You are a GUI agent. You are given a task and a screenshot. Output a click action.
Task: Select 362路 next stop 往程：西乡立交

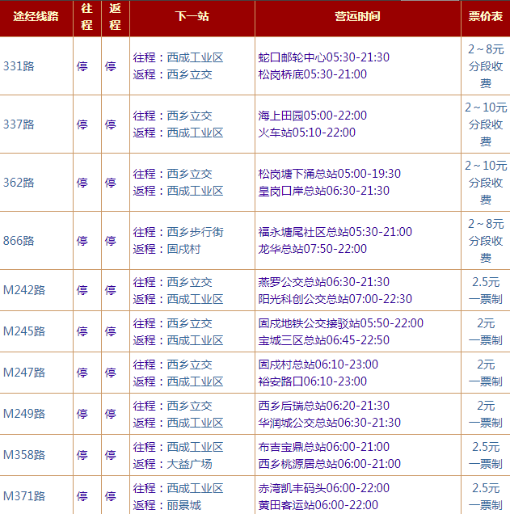(x=172, y=174)
